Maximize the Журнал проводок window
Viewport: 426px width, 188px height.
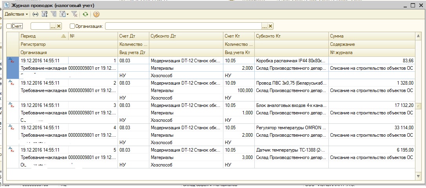[413, 5]
